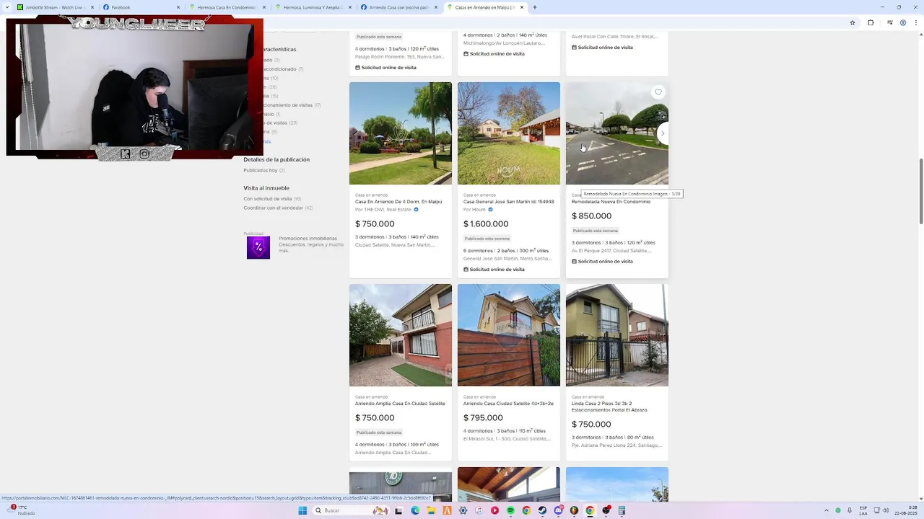Click the purple percent promotions icon
924x519 pixels.
(x=258, y=247)
